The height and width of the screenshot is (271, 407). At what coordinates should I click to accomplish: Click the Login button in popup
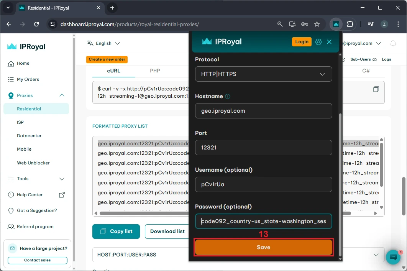click(x=302, y=42)
